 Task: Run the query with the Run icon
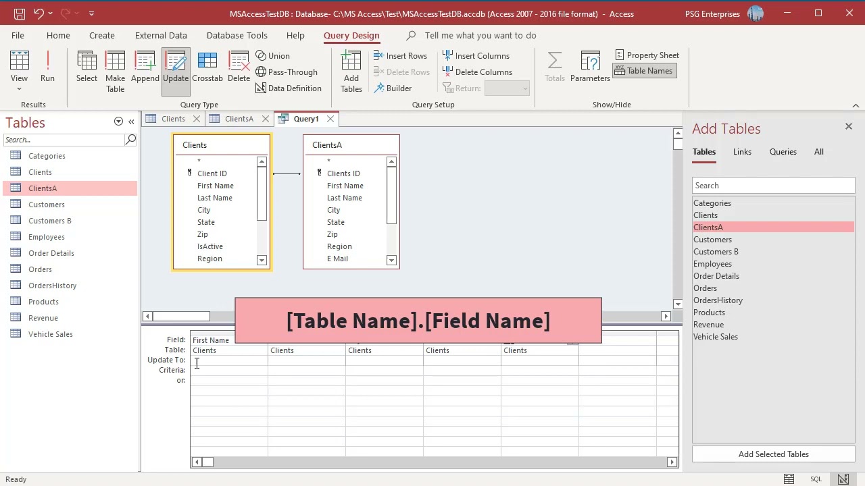(47, 67)
